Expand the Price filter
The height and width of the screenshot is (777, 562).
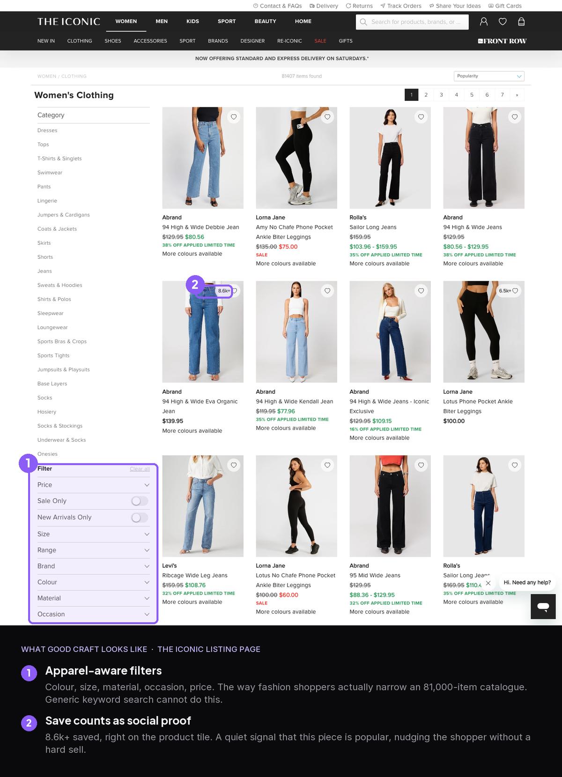tap(94, 485)
